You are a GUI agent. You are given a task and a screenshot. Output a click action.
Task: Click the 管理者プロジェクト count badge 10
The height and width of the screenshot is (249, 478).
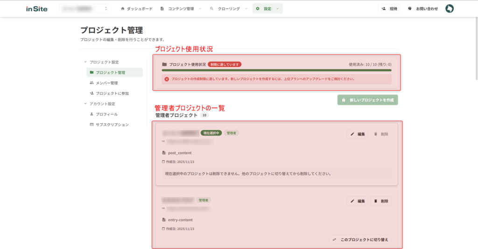click(204, 115)
